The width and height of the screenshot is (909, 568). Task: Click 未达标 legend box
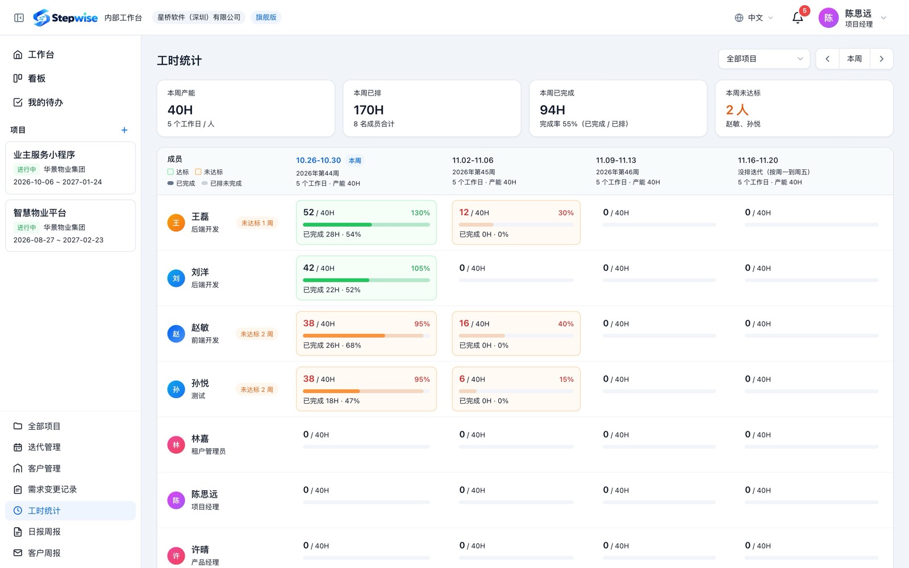click(198, 172)
